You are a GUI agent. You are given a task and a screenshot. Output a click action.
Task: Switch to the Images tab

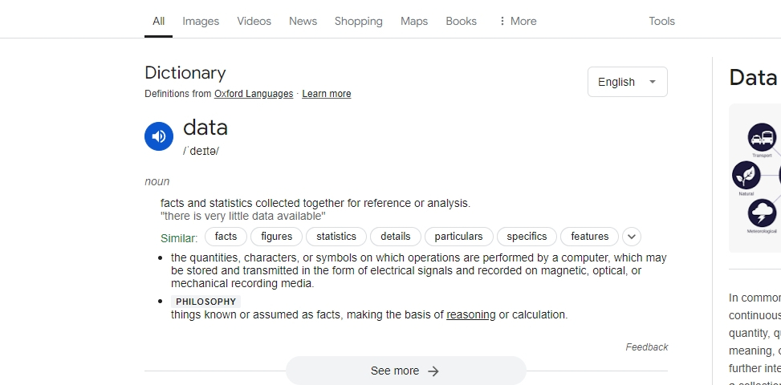[201, 21]
